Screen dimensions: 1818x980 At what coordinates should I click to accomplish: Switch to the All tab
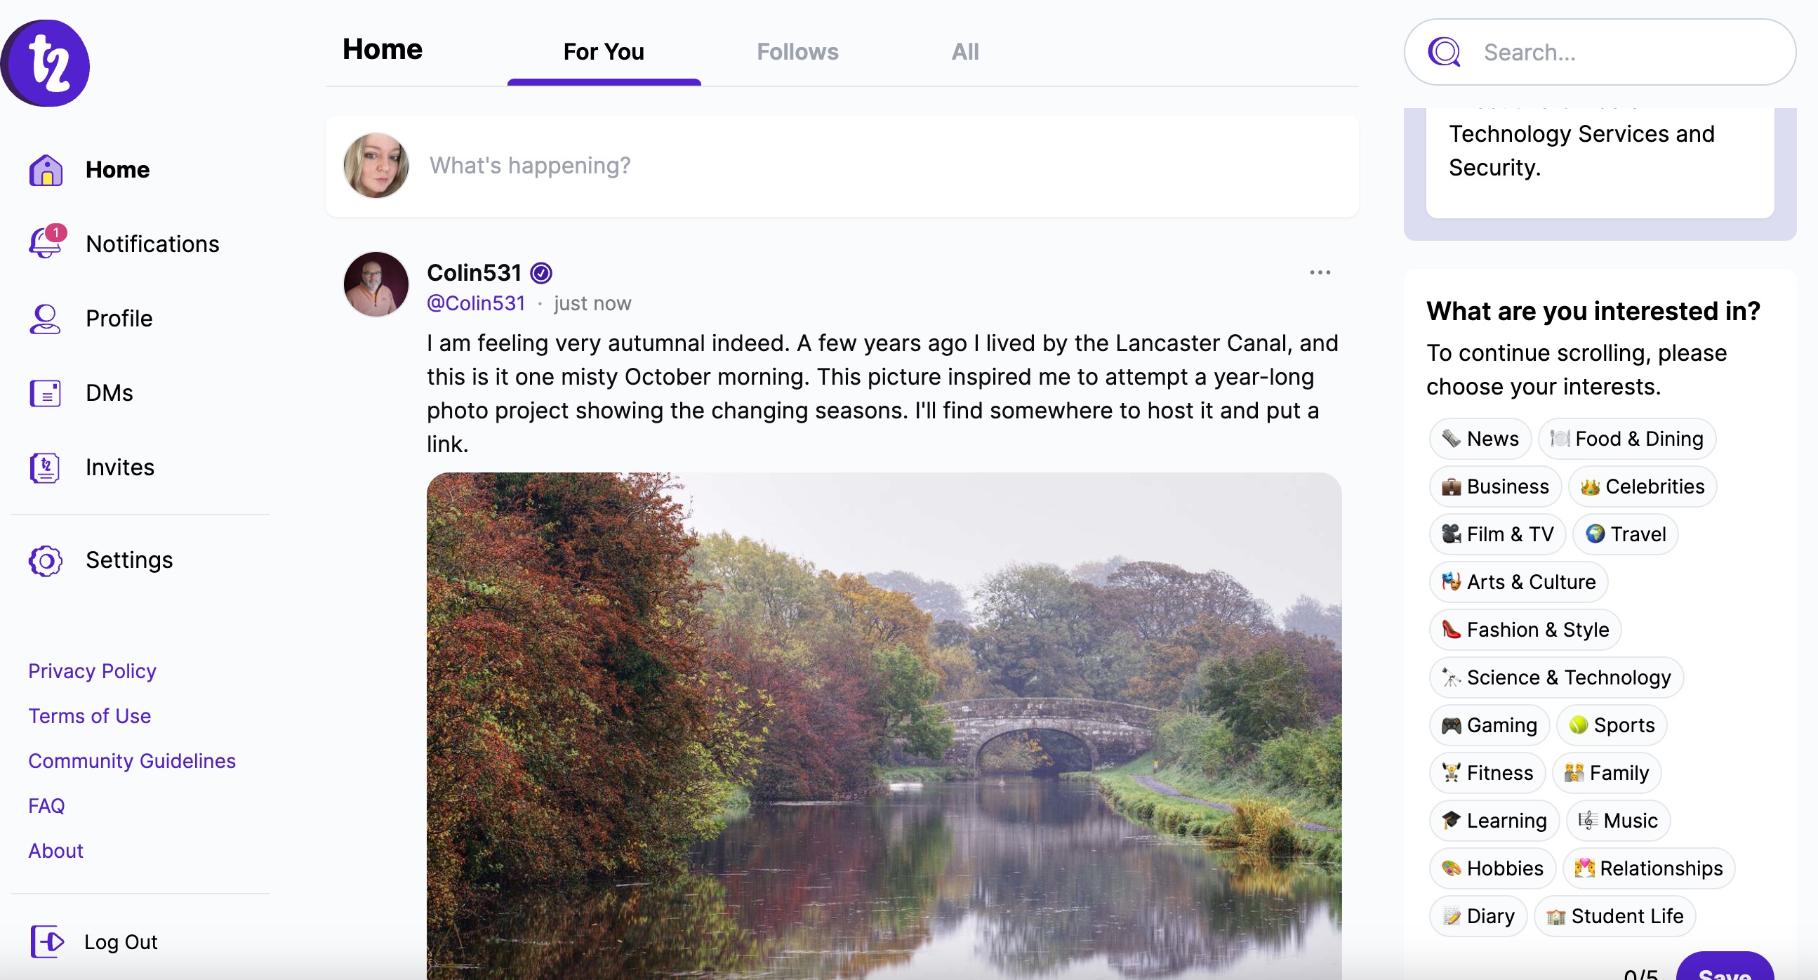(x=964, y=51)
